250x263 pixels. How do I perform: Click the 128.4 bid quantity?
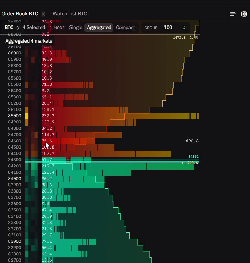point(48,172)
